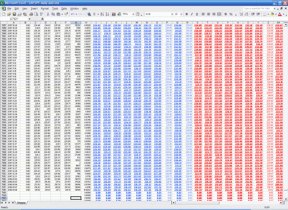Expand the Paste options arrow
288x210 pixels.
(x=62, y=14)
